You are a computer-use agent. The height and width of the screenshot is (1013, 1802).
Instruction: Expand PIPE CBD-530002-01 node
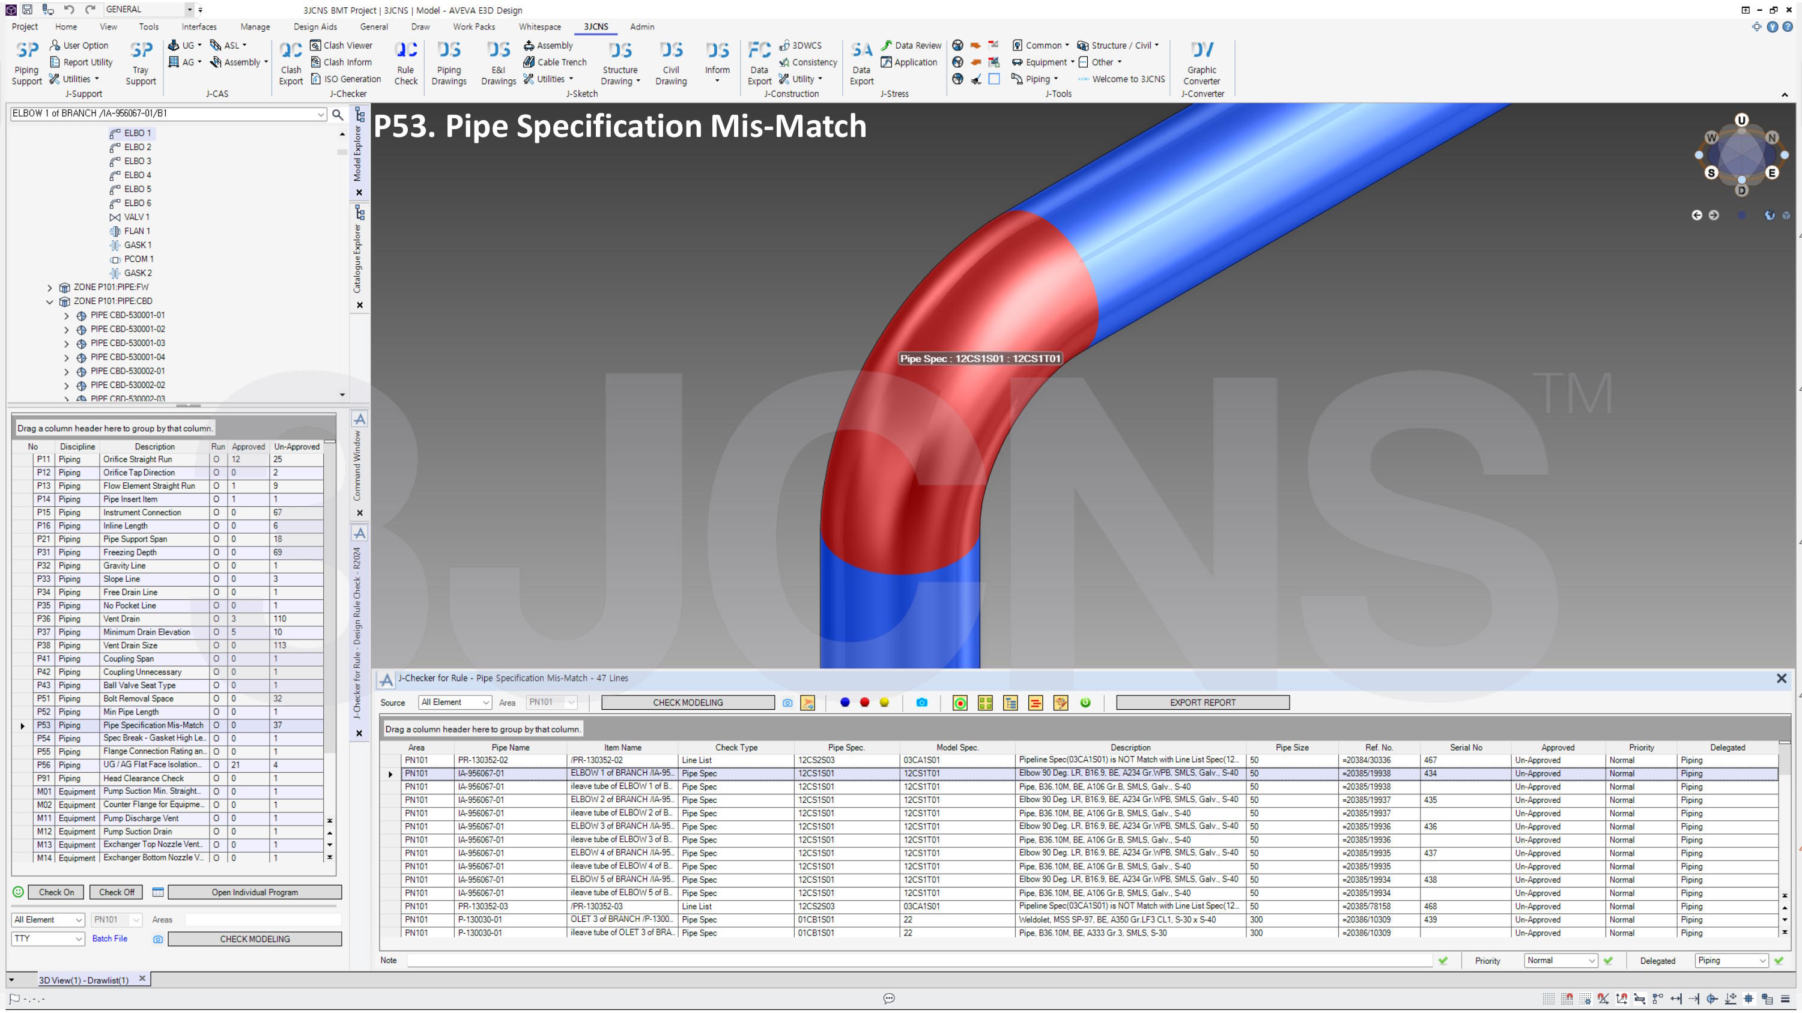coord(67,371)
